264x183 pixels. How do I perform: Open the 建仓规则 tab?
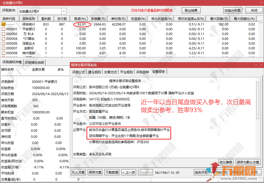[95, 72]
